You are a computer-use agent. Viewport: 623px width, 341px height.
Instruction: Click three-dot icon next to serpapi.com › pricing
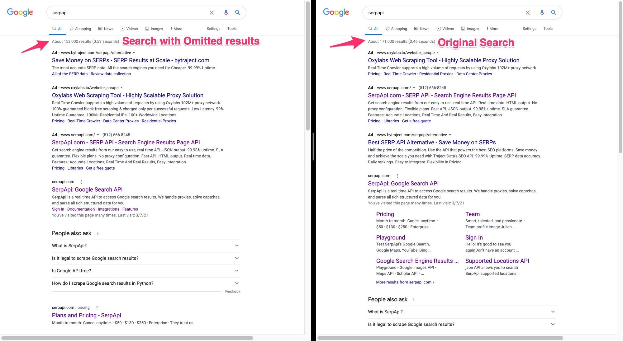point(97,308)
